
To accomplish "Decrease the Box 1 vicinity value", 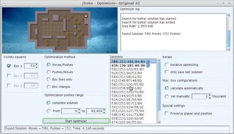I will pos(37,67).
